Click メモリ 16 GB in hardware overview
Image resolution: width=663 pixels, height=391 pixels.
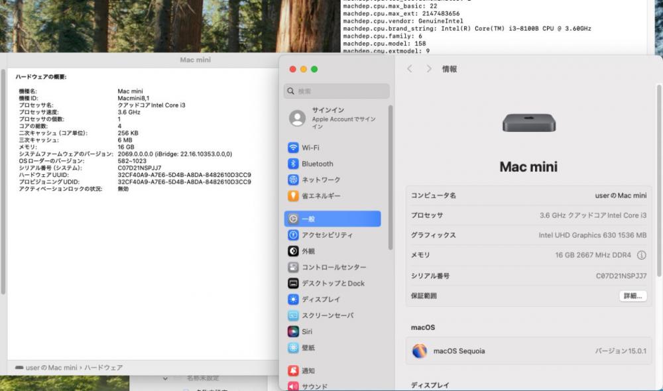[x=126, y=146]
